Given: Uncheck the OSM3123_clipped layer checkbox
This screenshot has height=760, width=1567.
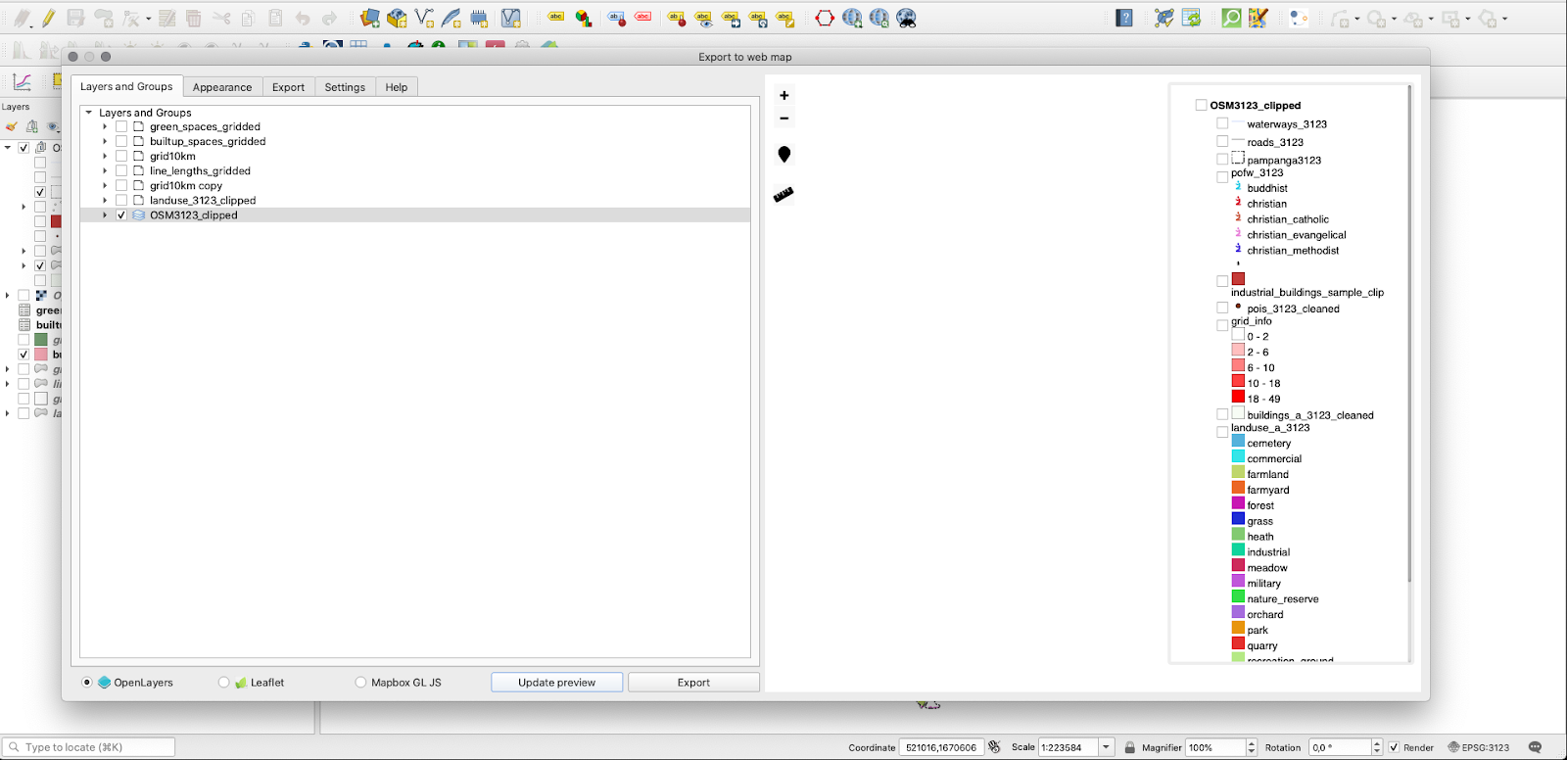Looking at the screenshot, I should (x=121, y=215).
